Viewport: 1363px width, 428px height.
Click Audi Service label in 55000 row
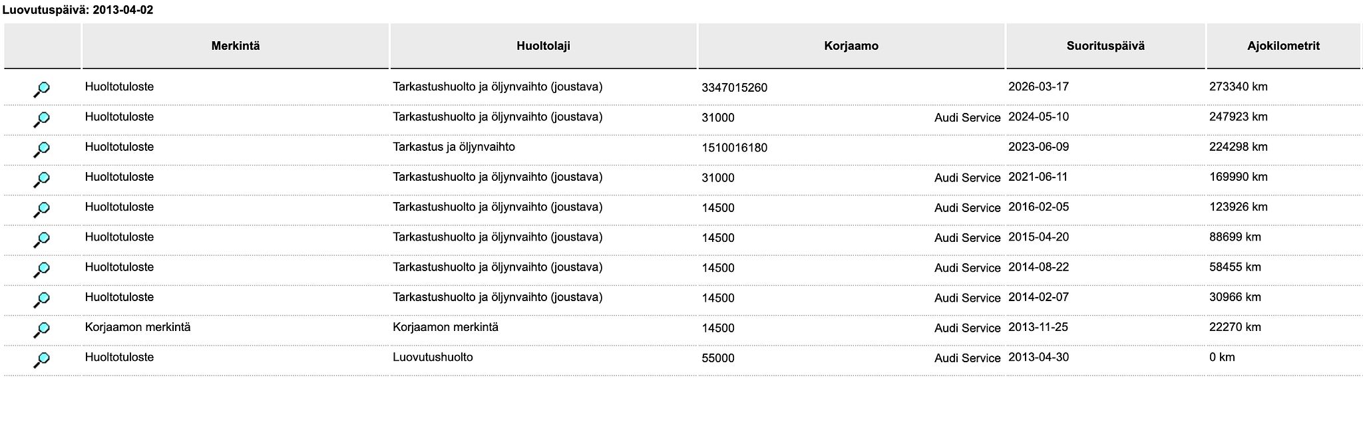tap(967, 358)
